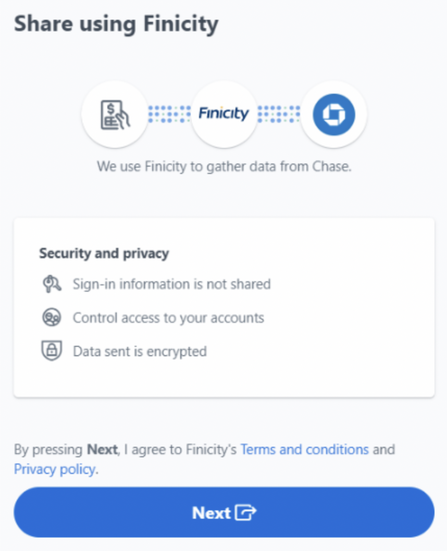Click the Next button

[224, 512]
